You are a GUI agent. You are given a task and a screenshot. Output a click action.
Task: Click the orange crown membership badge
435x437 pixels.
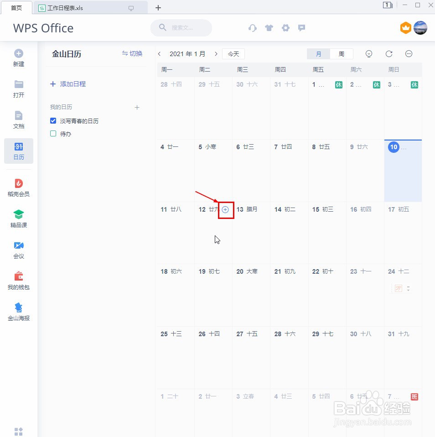click(405, 28)
